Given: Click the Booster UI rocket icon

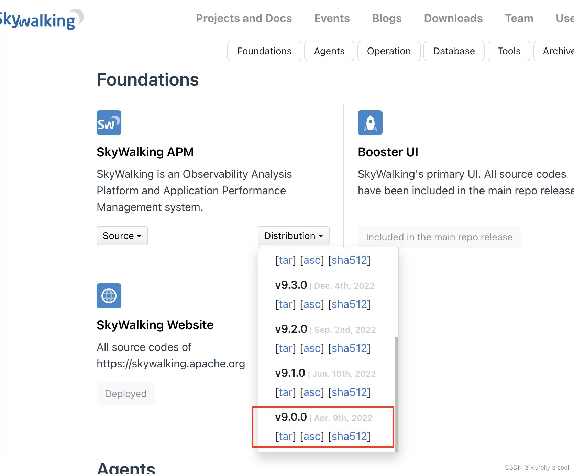Looking at the screenshot, I should point(370,122).
